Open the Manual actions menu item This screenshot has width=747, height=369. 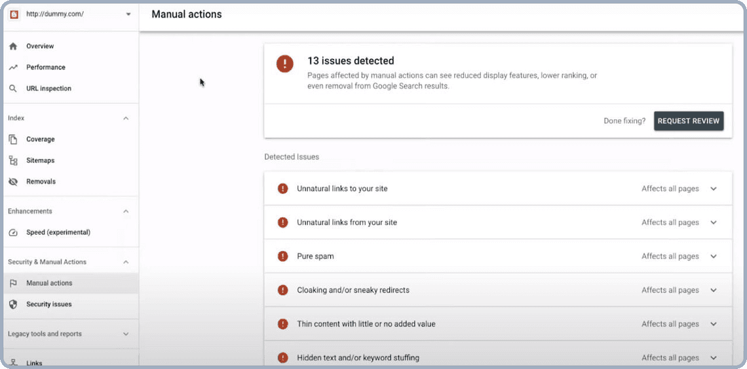pyautogui.click(x=49, y=283)
